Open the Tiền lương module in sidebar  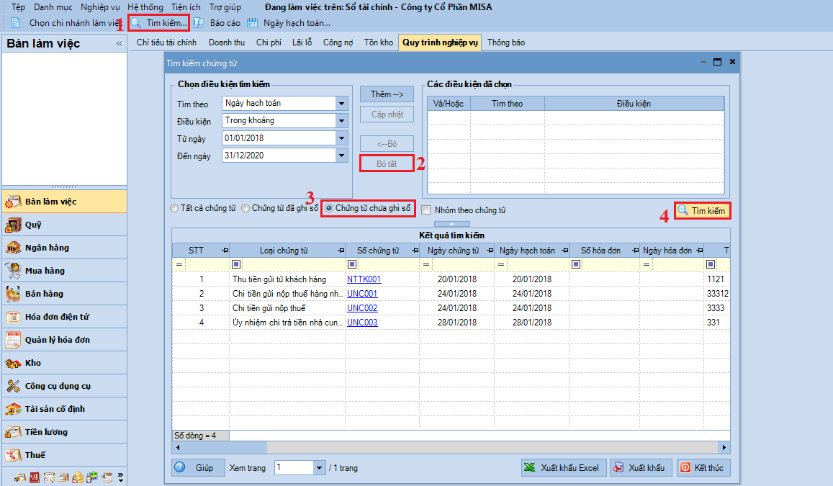(64, 432)
